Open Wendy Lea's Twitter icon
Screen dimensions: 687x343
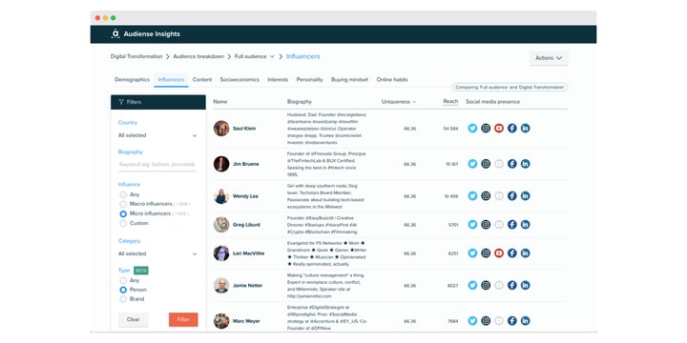472,196
